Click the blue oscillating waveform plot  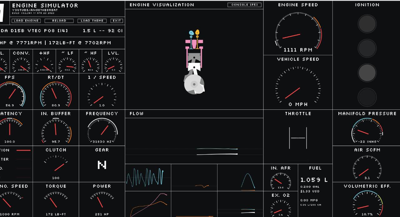(145, 177)
